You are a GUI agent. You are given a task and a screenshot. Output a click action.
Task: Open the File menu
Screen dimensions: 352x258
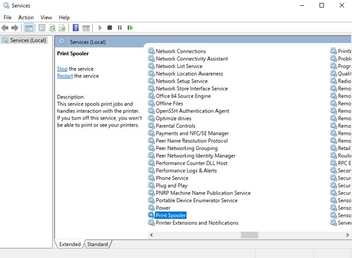tap(8, 17)
